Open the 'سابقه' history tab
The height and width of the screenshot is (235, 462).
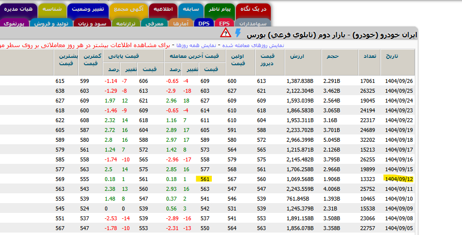[x=187, y=9]
